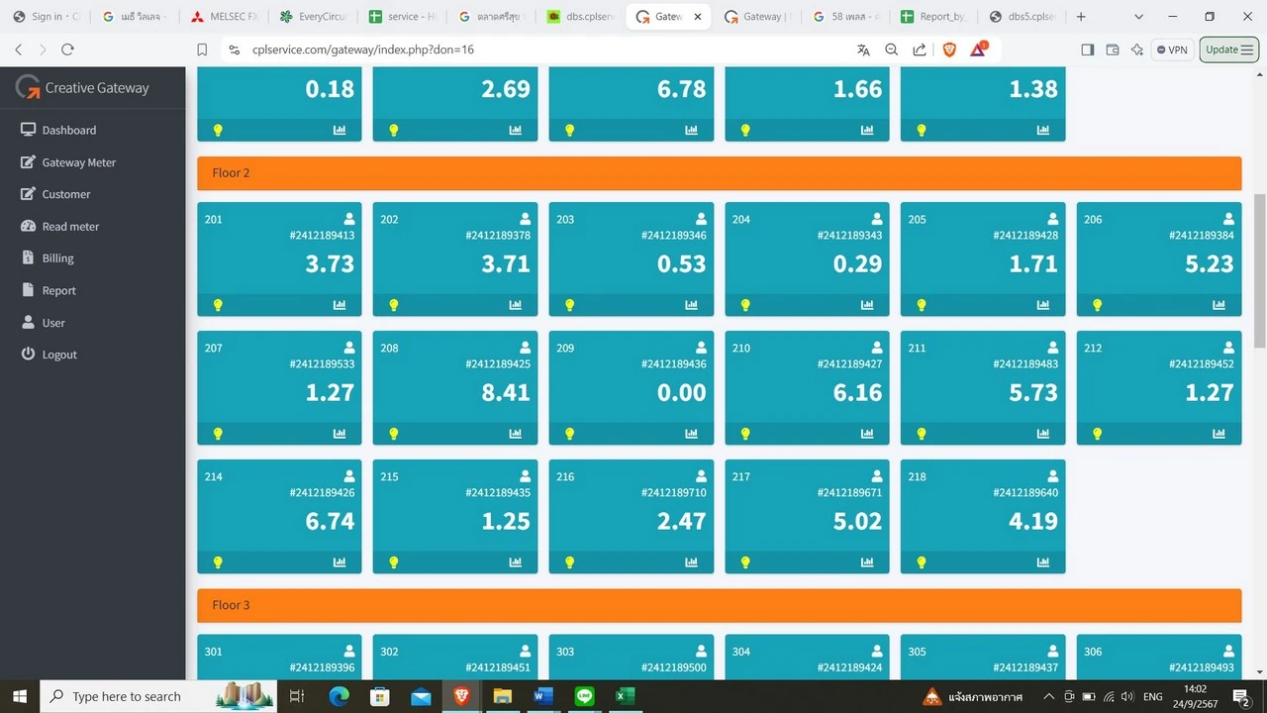Click the bookmark icon beside the URL
The height and width of the screenshot is (713, 1267).
[x=202, y=50]
